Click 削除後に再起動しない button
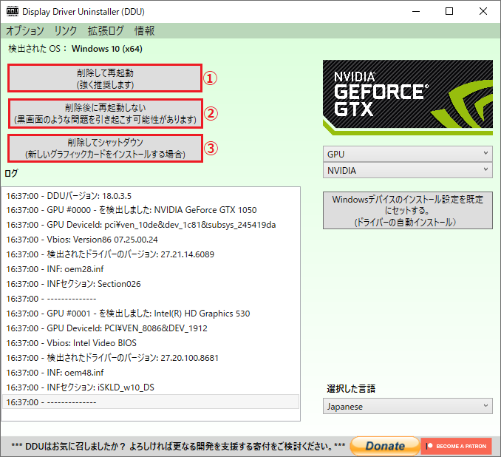The height and width of the screenshot is (457, 501). (x=105, y=114)
